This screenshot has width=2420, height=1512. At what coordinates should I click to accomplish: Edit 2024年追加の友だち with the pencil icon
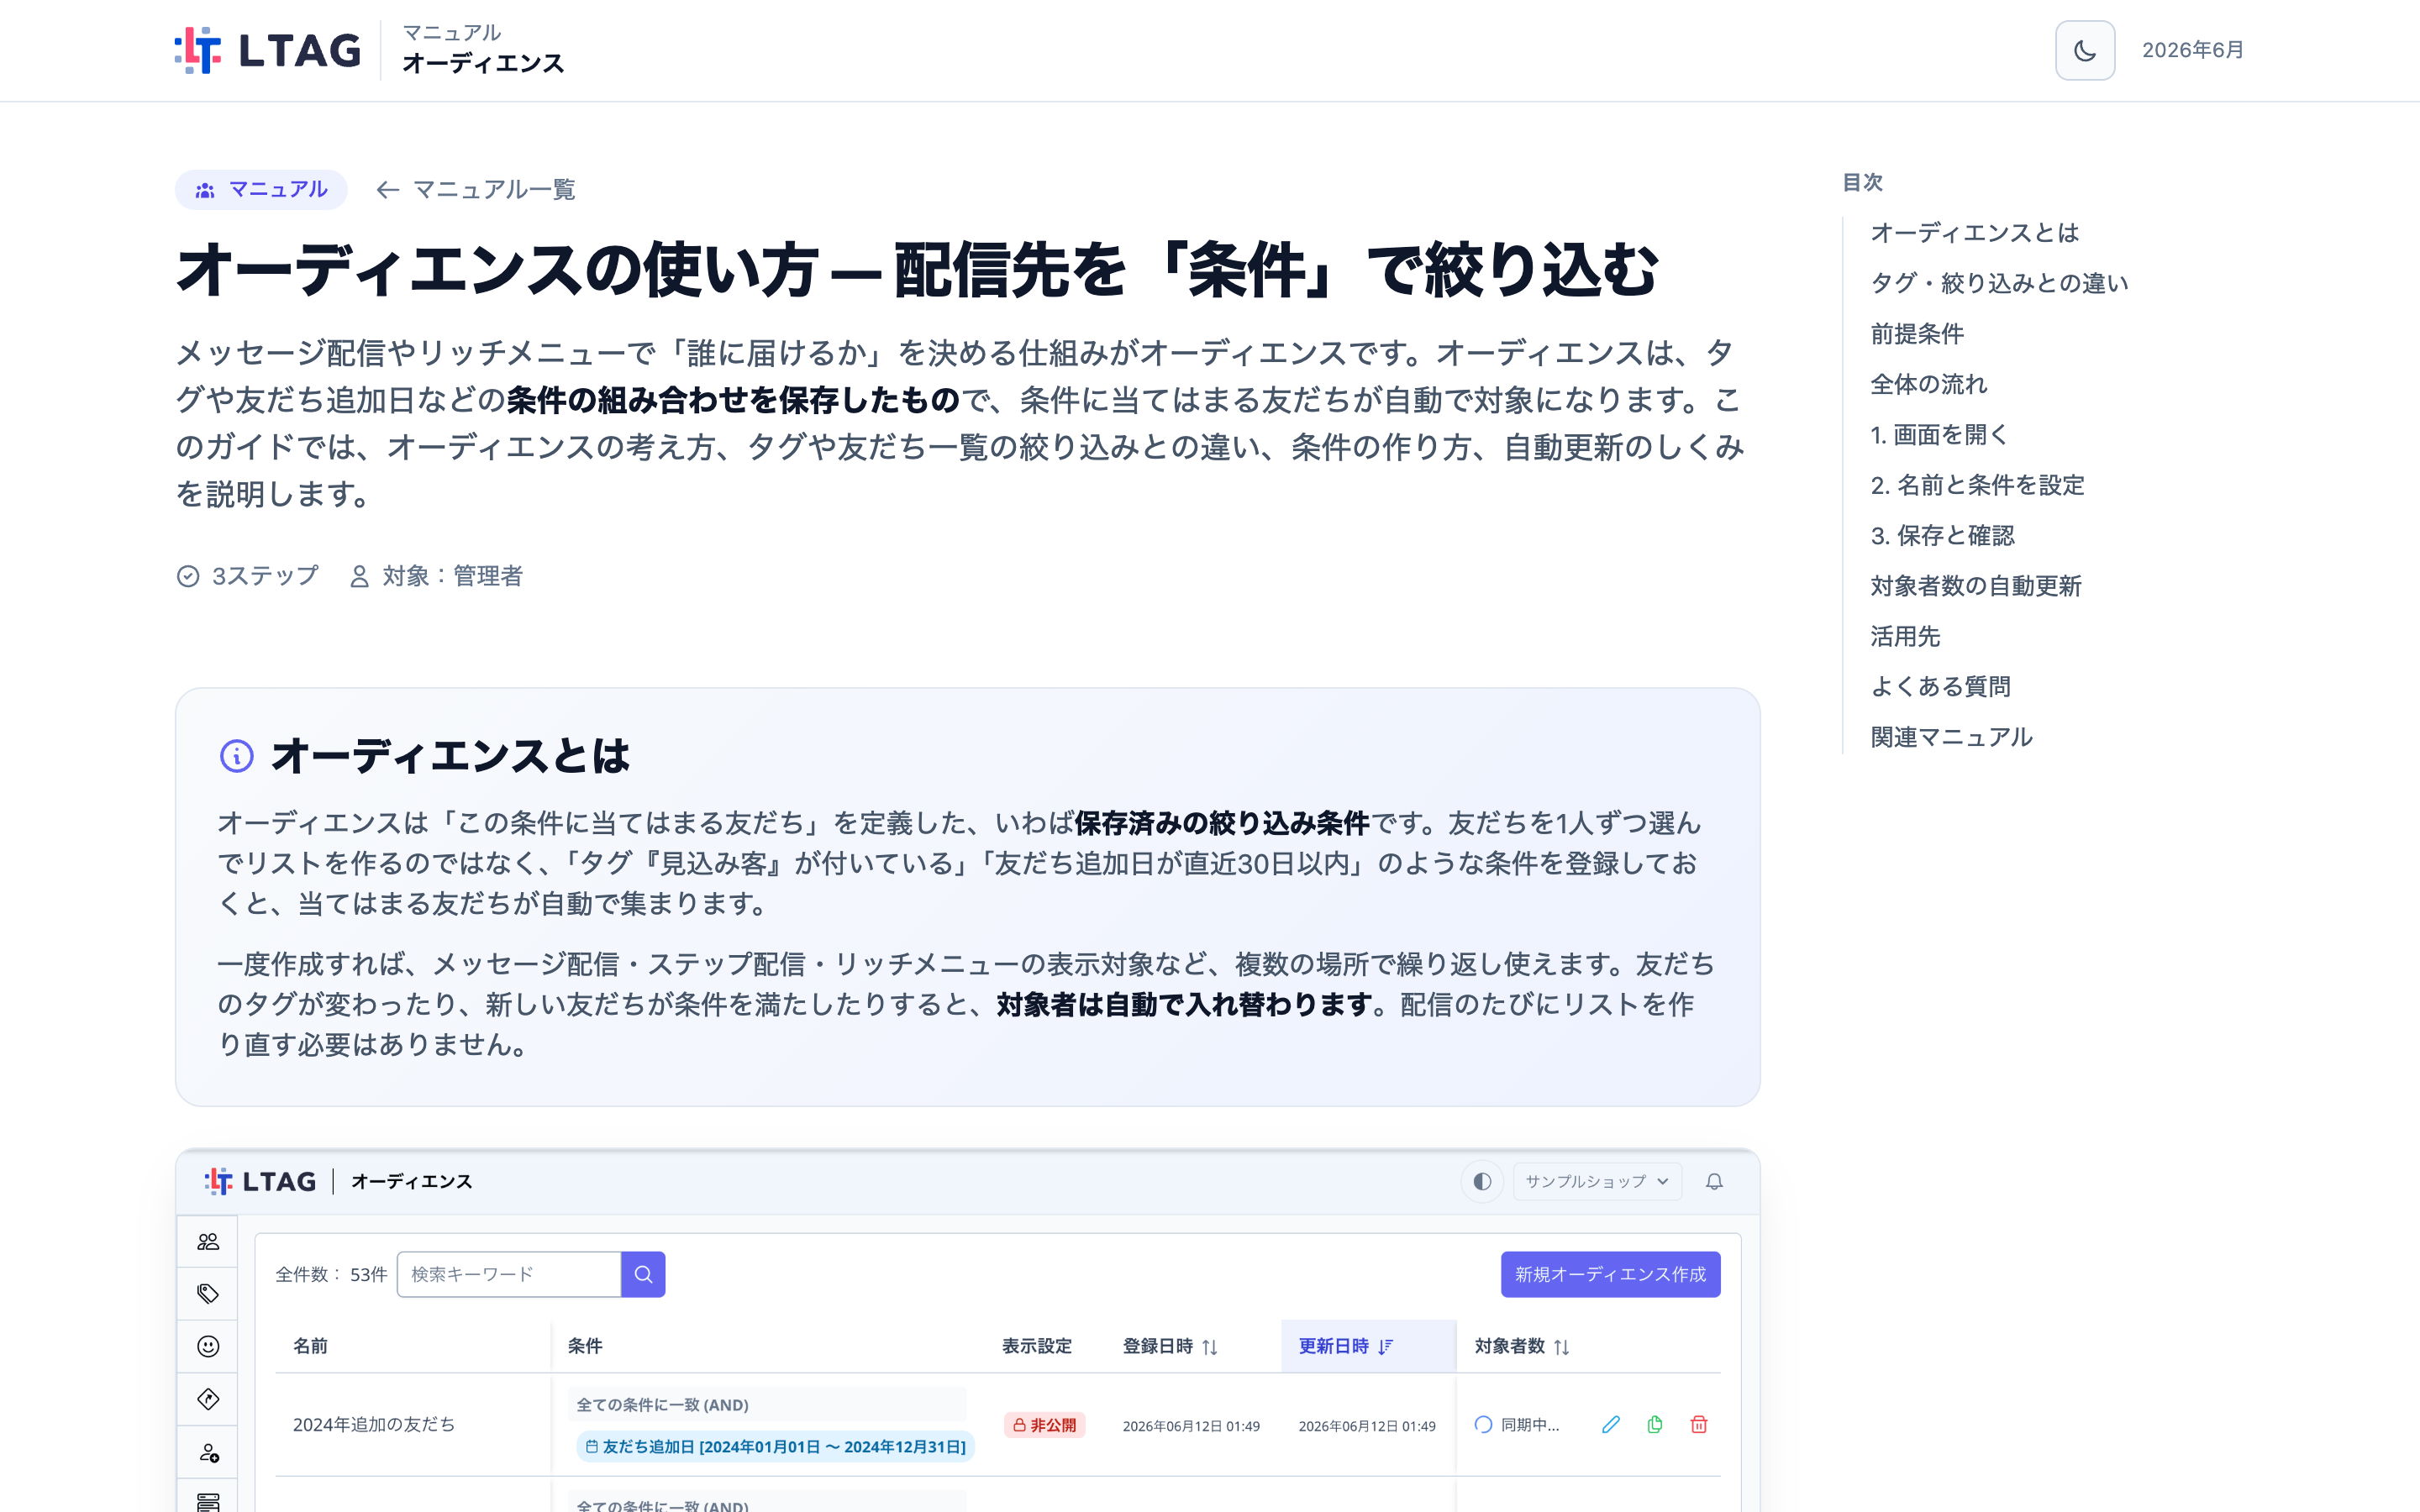click(1610, 1424)
